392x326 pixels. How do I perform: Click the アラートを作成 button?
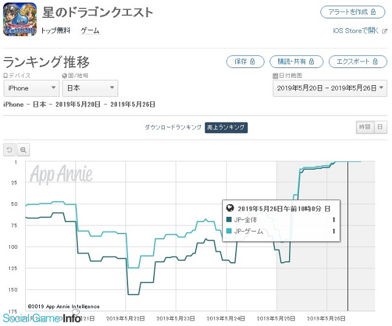tap(353, 12)
